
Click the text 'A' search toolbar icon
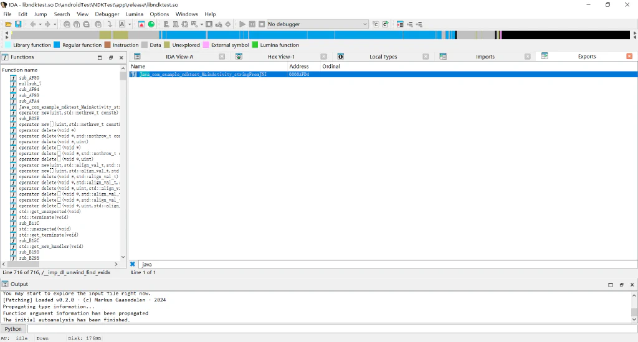[122, 24]
